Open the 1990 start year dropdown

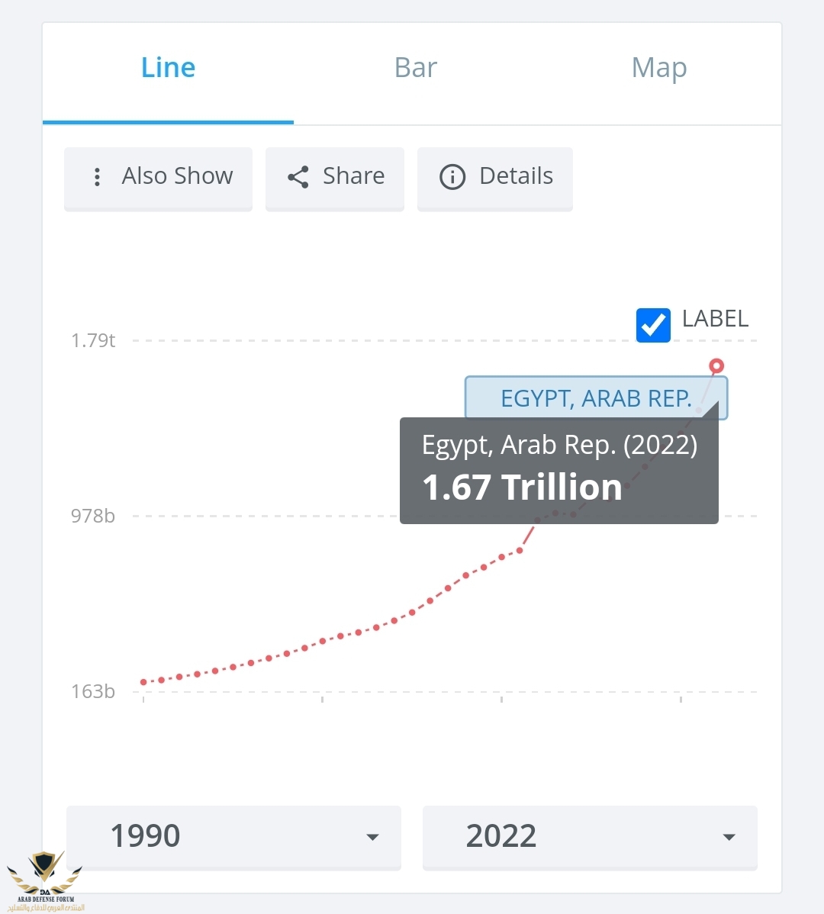click(233, 837)
